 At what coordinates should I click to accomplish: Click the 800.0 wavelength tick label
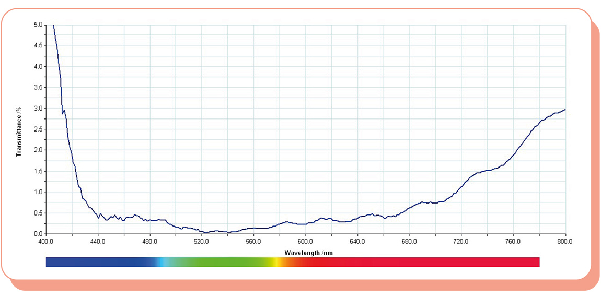tap(565, 242)
